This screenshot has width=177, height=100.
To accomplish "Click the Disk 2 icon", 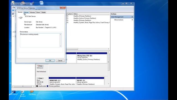I will pos(38,78).
